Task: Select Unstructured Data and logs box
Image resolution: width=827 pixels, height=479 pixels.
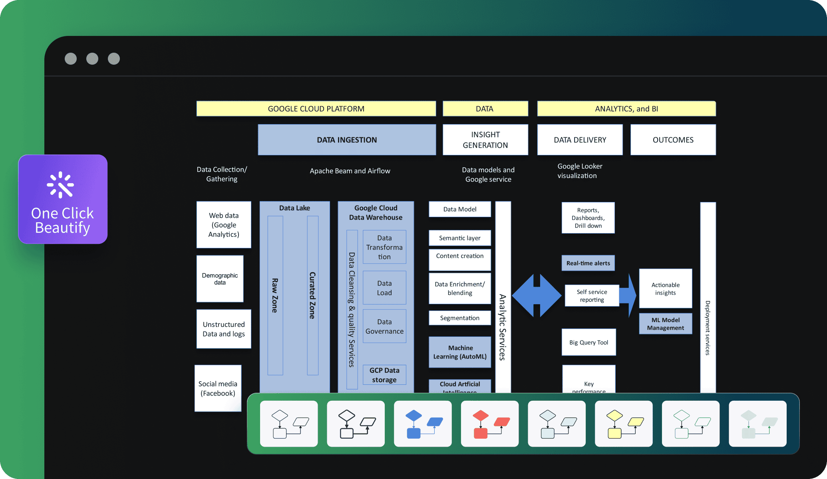Action: pos(224,329)
